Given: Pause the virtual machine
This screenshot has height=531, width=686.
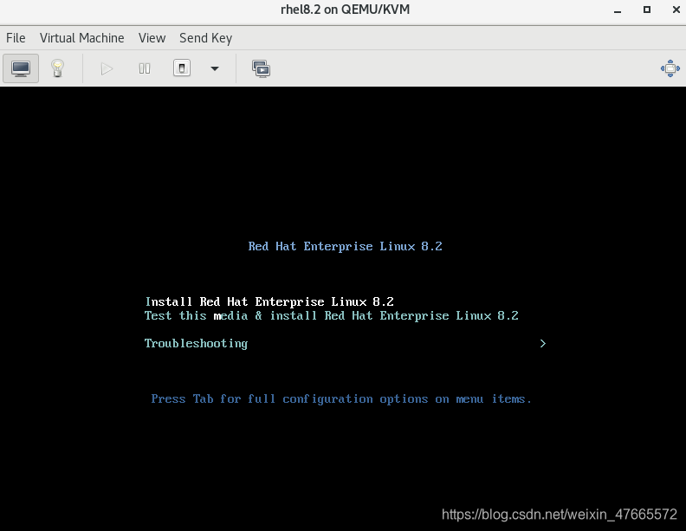Looking at the screenshot, I should coord(145,68).
